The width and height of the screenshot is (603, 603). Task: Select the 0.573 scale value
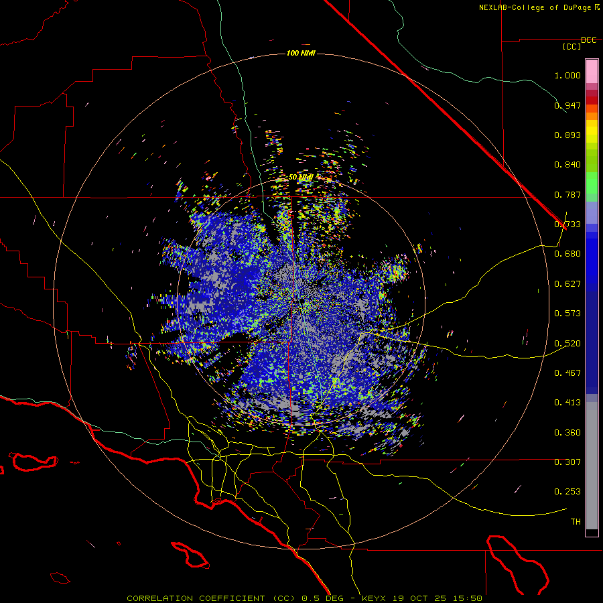point(567,314)
